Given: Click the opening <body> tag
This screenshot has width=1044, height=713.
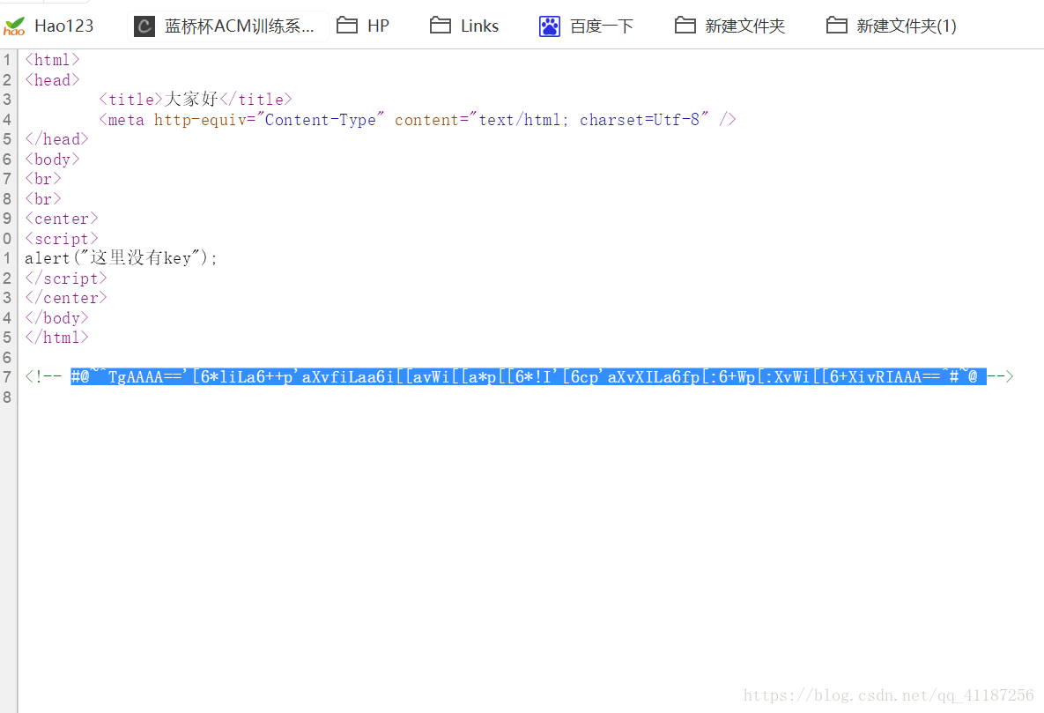Looking at the screenshot, I should tap(52, 160).
